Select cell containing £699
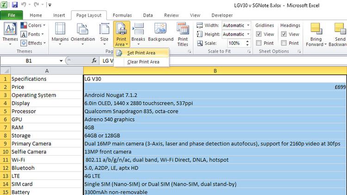 [x=215, y=87]
